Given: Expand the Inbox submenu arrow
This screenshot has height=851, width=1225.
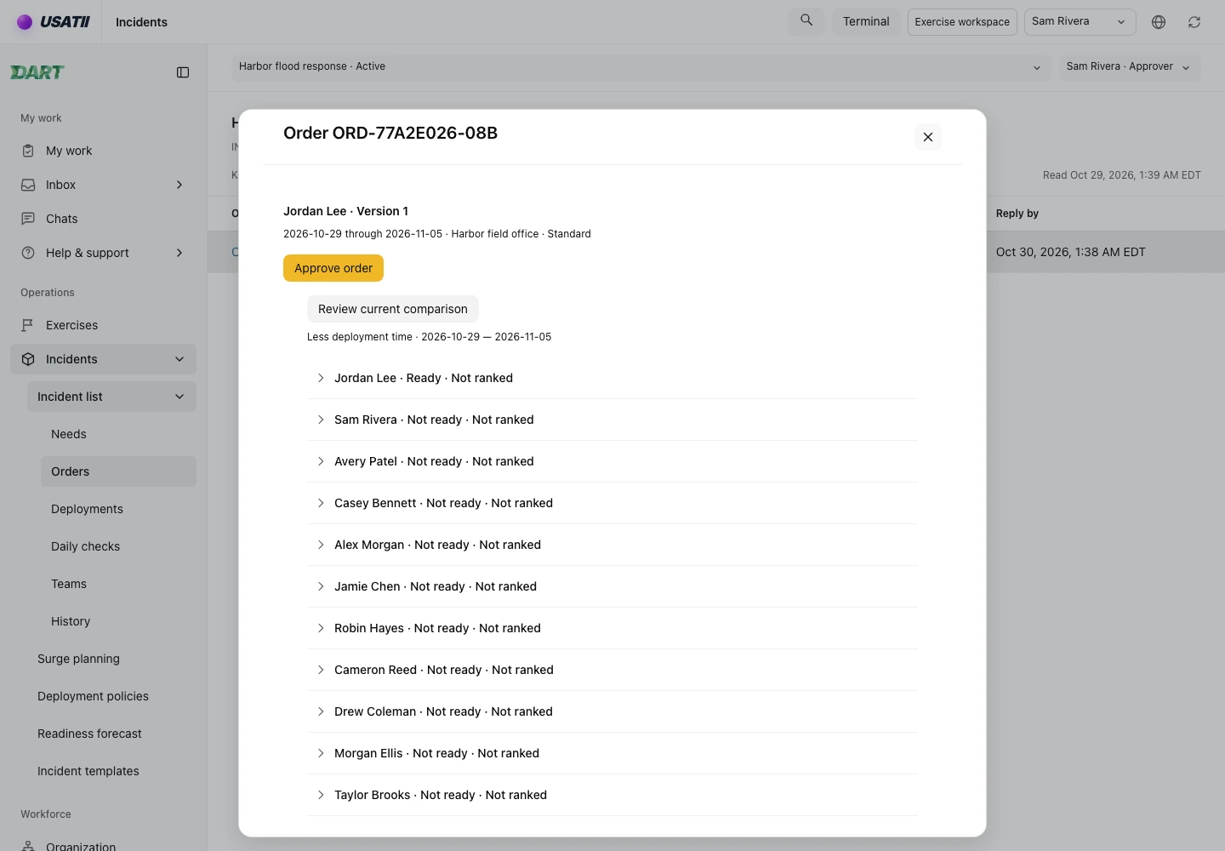Looking at the screenshot, I should (x=179, y=185).
